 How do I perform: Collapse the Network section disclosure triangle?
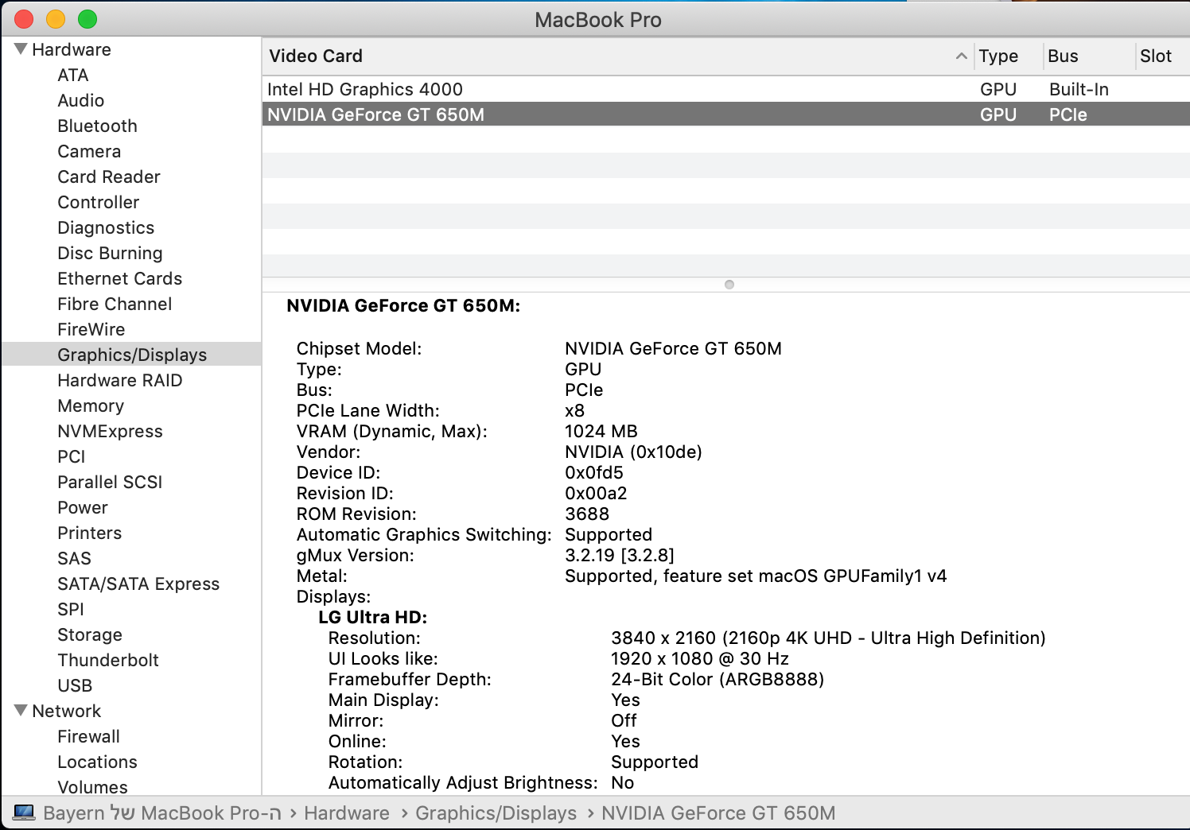pyautogui.click(x=21, y=711)
